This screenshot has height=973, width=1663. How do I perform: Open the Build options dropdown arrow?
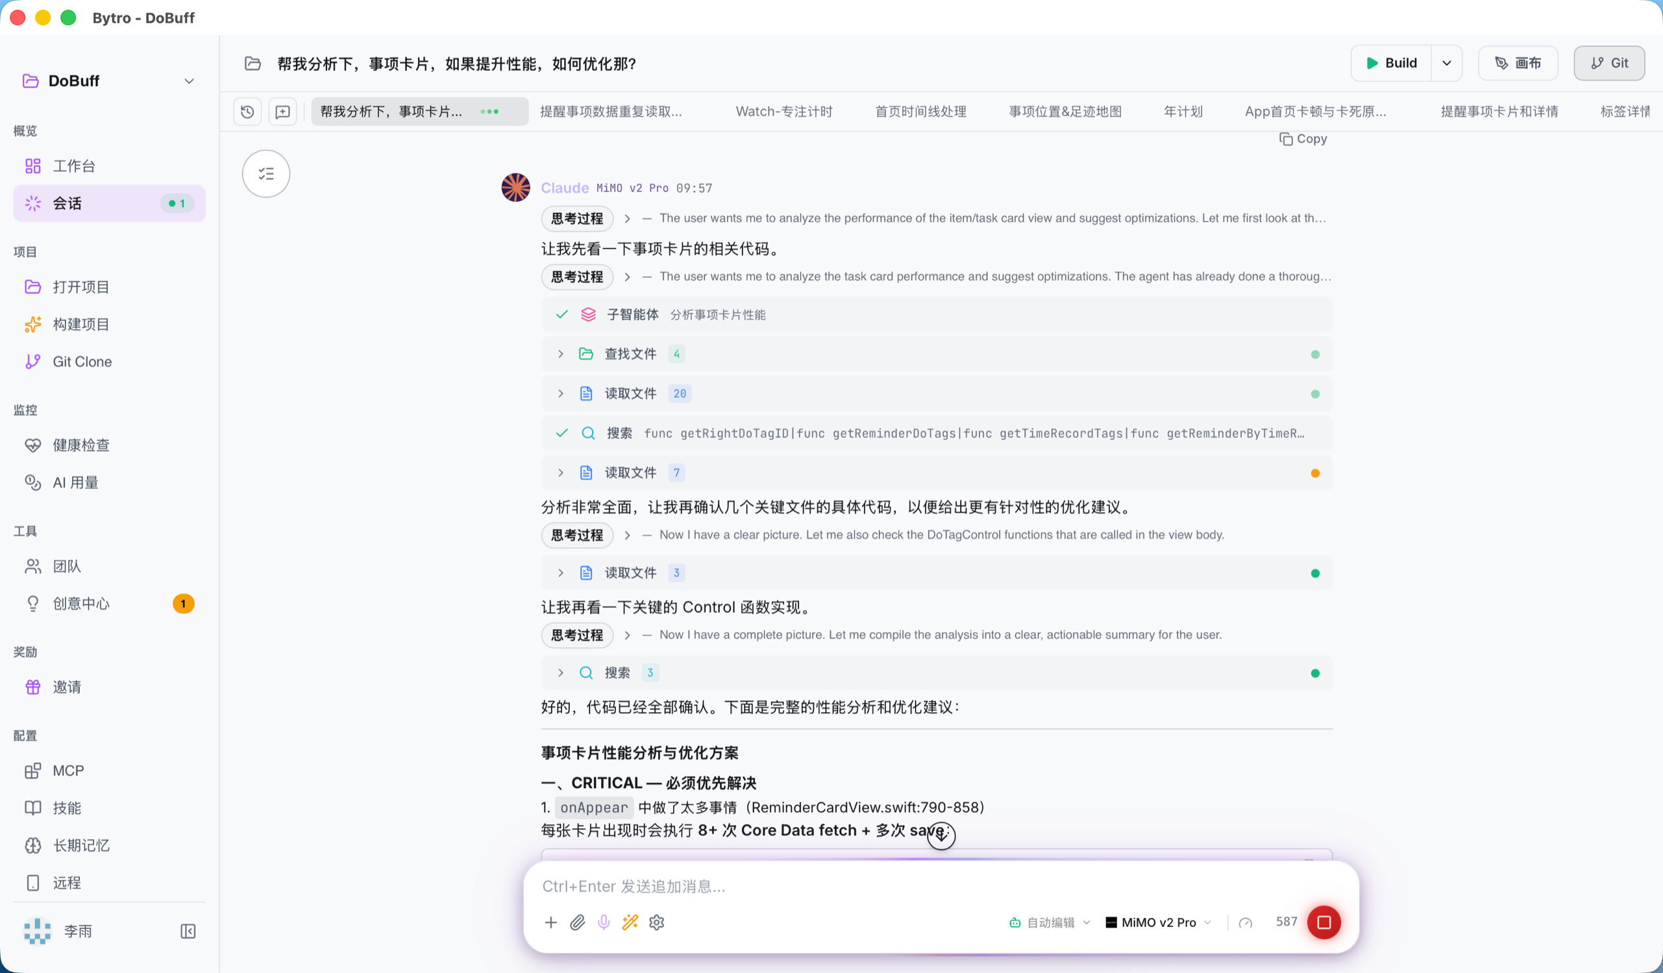pyautogui.click(x=1447, y=64)
